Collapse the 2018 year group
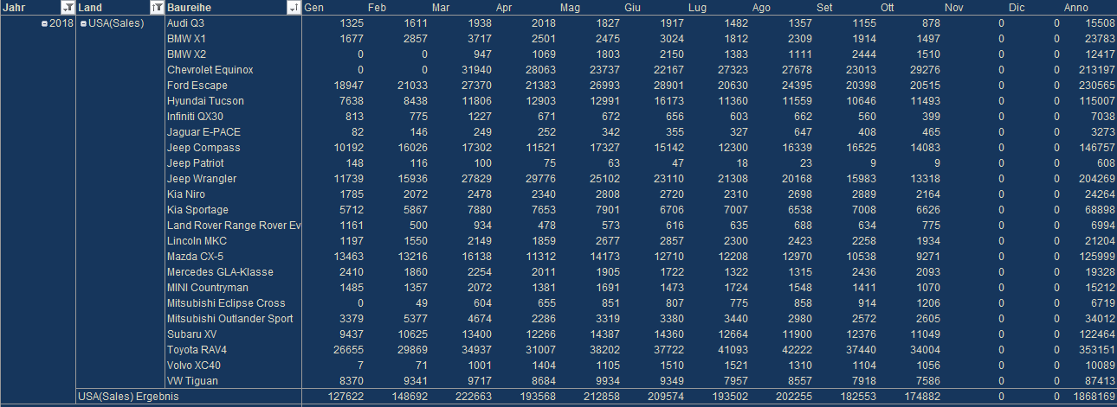This screenshot has width=1117, height=407. click(44, 23)
